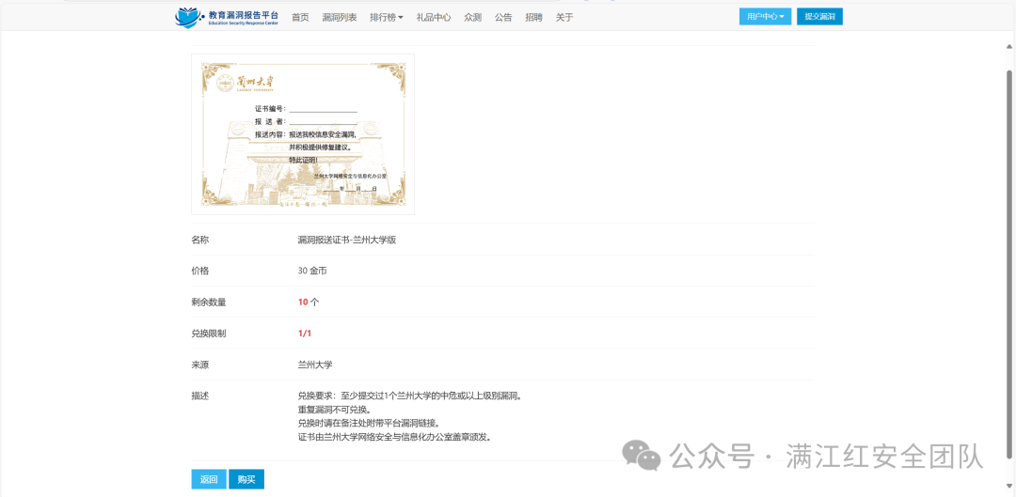Click the 兑换限制 row label

[209, 334]
